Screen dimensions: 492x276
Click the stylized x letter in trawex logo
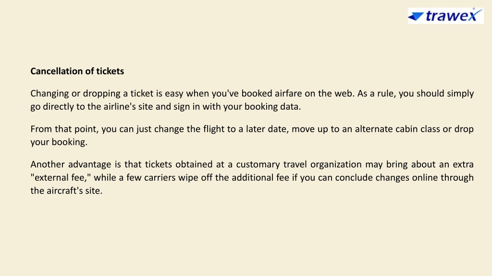(474, 15)
